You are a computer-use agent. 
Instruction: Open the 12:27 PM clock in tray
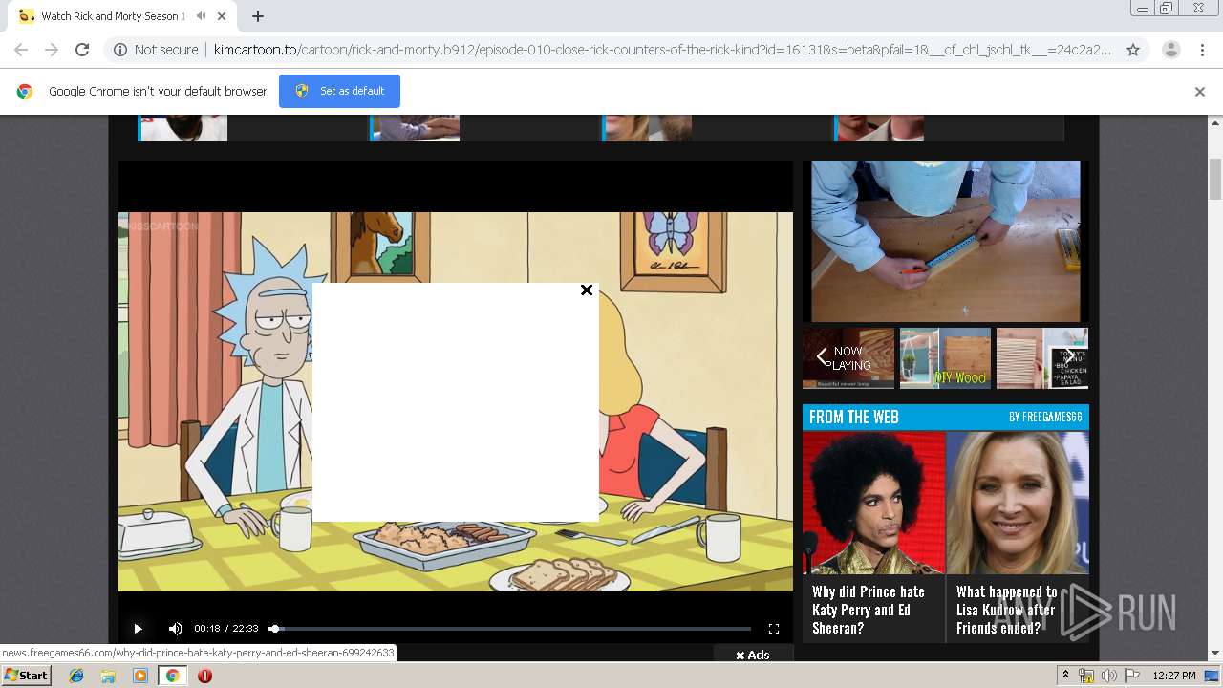[x=1174, y=676]
